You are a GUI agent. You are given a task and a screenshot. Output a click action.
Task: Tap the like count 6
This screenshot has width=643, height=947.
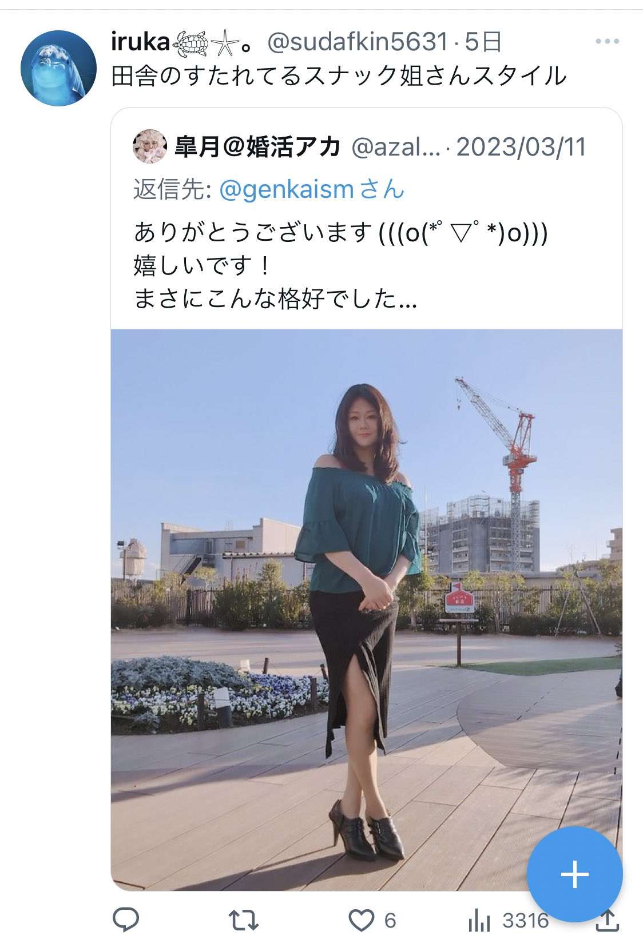click(x=390, y=921)
